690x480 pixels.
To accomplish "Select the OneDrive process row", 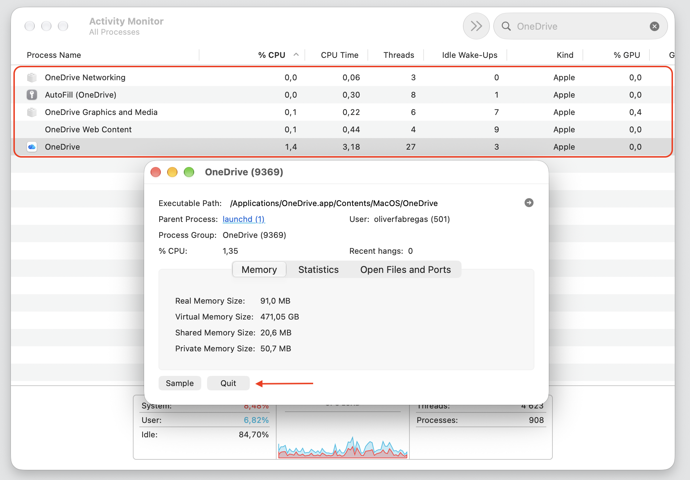I will pyautogui.click(x=343, y=147).
